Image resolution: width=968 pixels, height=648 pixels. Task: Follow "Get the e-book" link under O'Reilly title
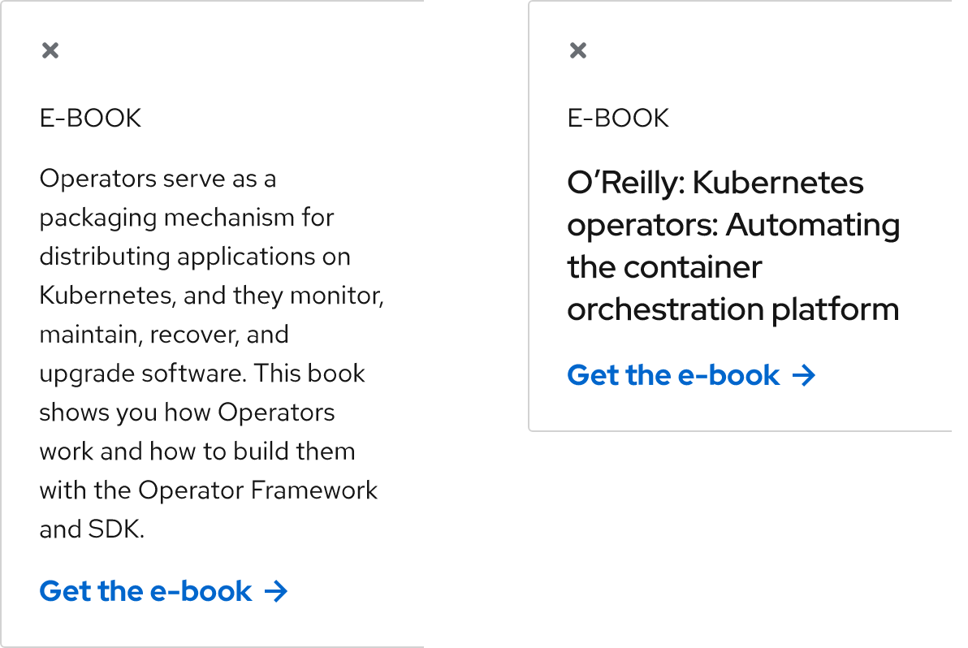673,375
